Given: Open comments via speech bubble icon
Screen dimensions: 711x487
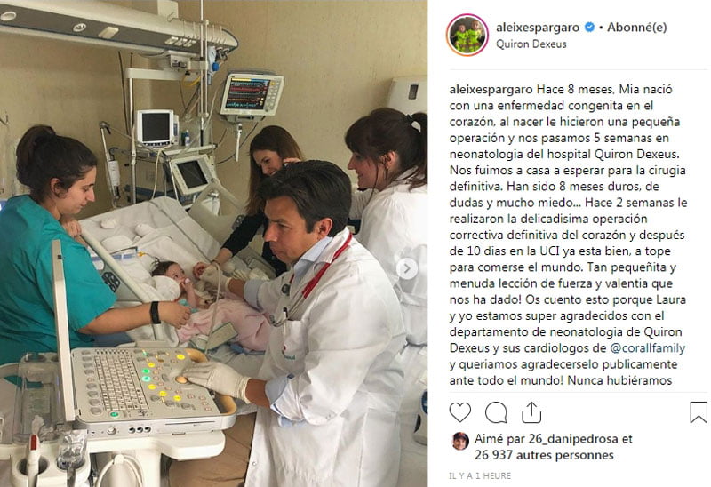Looking at the screenshot, I should click(x=496, y=412).
